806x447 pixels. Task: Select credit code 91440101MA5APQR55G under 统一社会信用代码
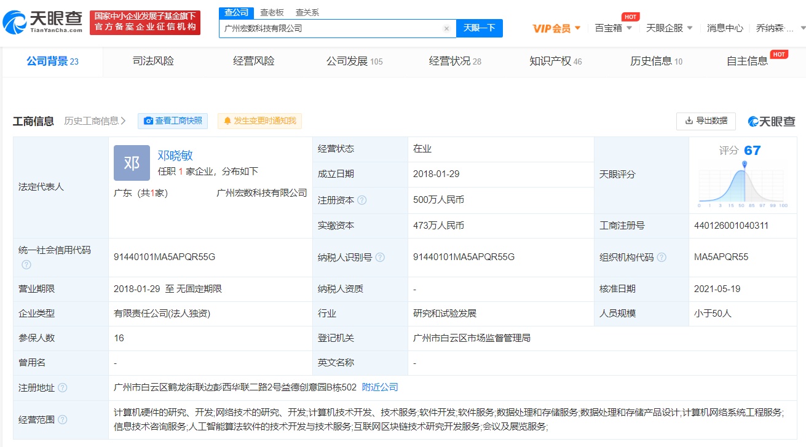pyautogui.click(x=165, y=257)
